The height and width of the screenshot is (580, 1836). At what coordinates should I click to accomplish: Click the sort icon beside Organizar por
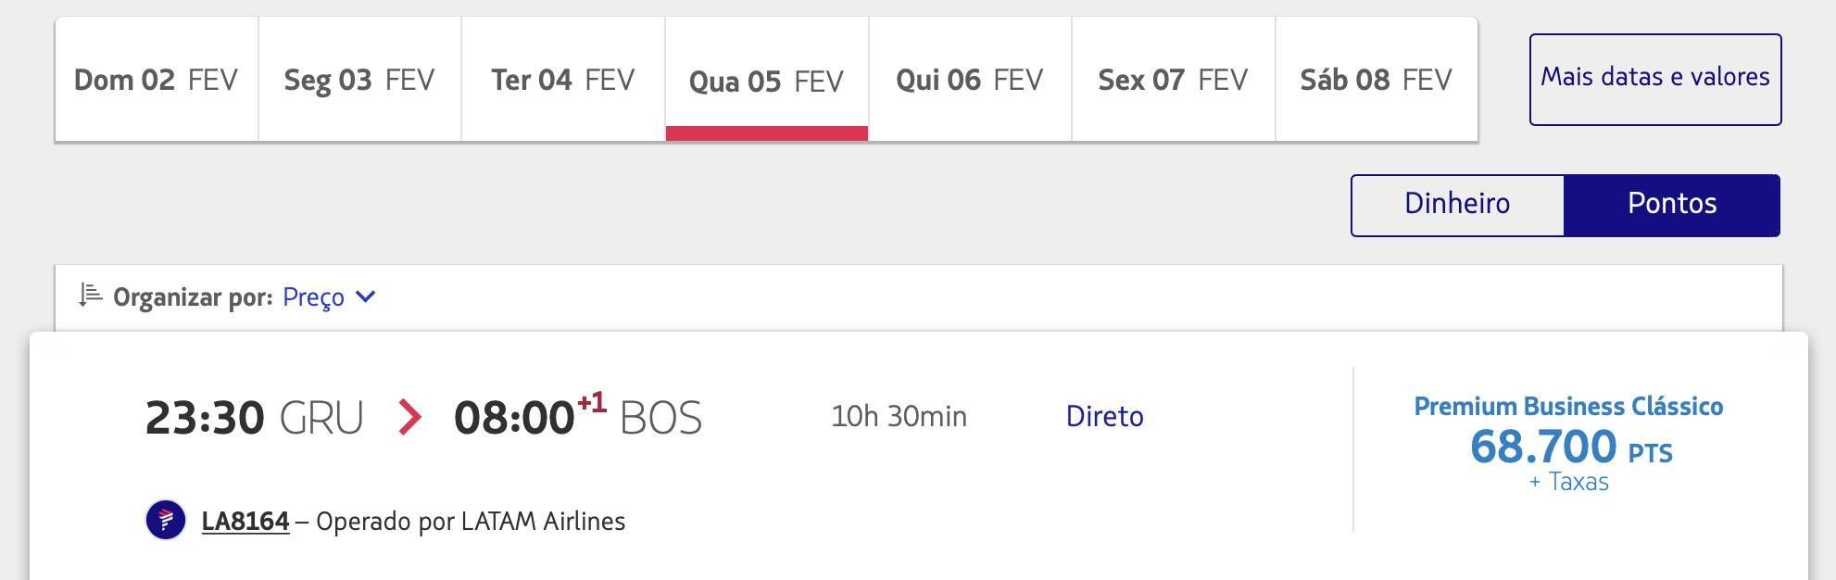click(90, 296)
